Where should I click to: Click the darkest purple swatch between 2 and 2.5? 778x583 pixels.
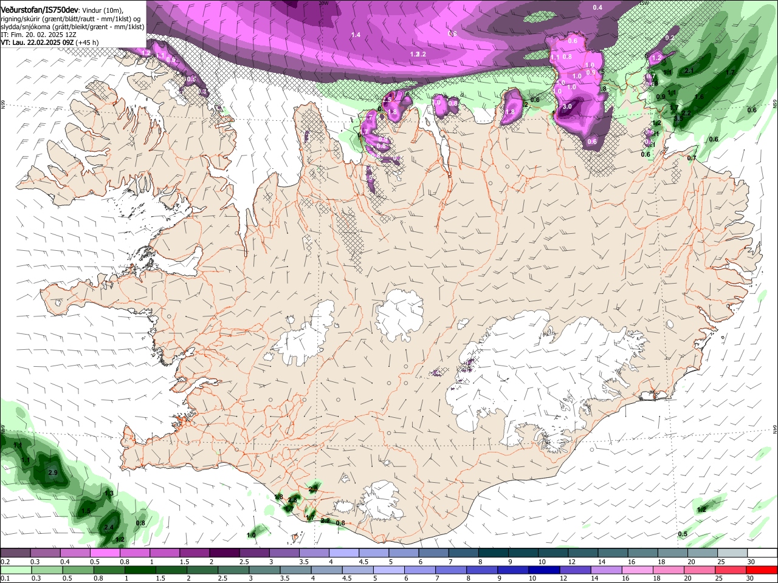pos(224,553)
